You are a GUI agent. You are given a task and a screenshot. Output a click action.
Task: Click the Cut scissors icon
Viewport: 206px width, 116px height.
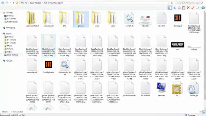tap(174, 8)
